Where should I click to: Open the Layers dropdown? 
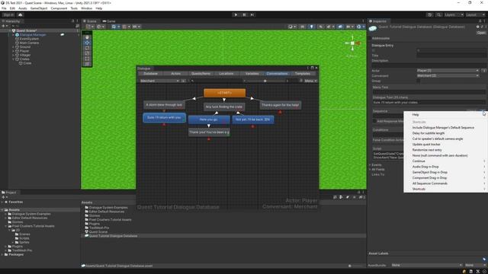(x=454, y=15)
